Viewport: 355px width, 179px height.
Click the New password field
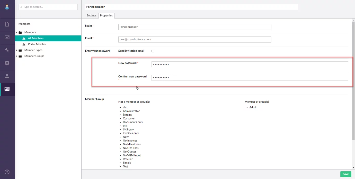[250, 64]
